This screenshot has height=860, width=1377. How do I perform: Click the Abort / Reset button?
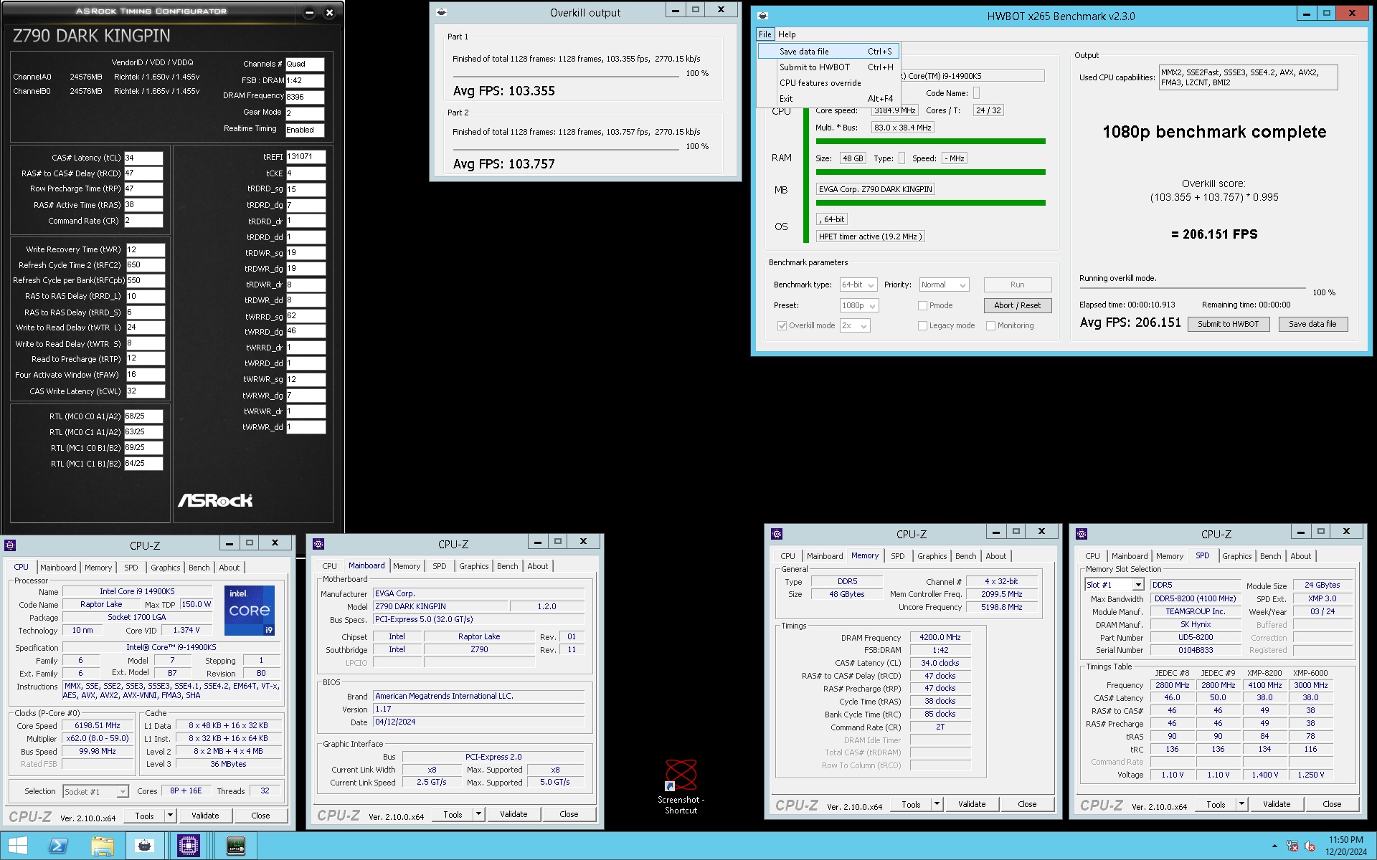click(1017, 305)
